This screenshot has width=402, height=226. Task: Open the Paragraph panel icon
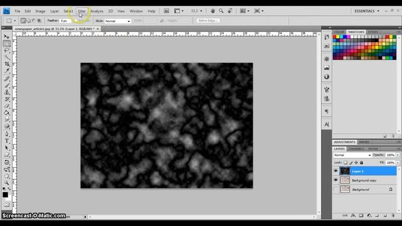[327, 112]
